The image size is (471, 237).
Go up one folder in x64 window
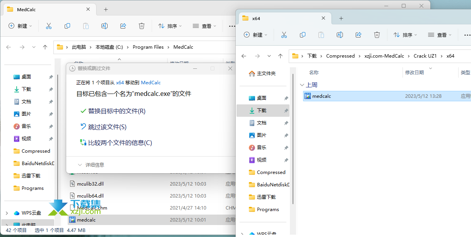pos(281,56)
